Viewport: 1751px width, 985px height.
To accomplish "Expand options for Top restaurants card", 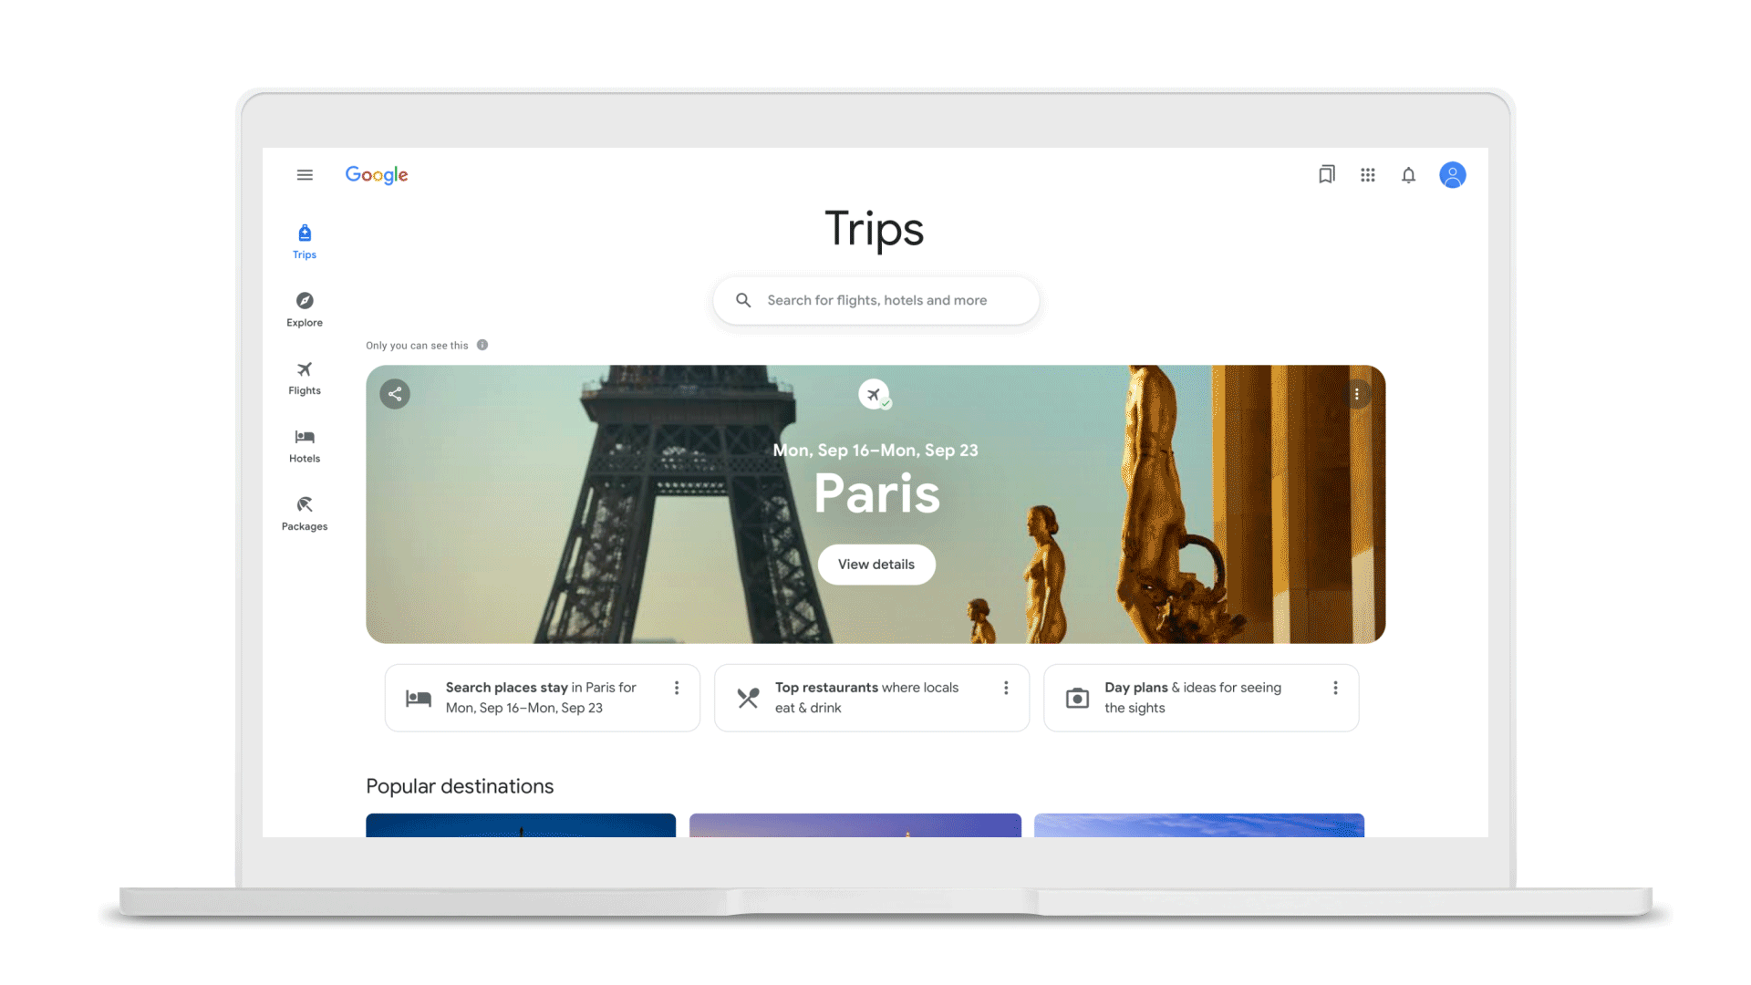I will 1005,688.
